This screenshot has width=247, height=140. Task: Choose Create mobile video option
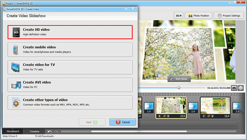point(70,50)
